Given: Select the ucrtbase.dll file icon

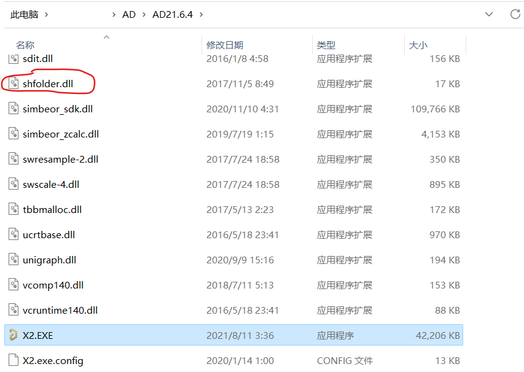Looking at the screenshot, I should 13,234.
